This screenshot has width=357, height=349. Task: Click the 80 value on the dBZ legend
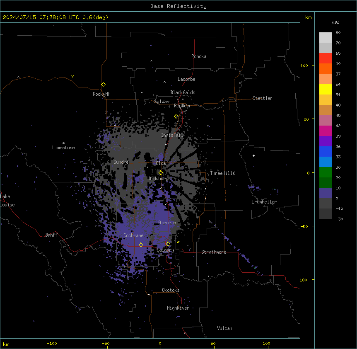338,33
